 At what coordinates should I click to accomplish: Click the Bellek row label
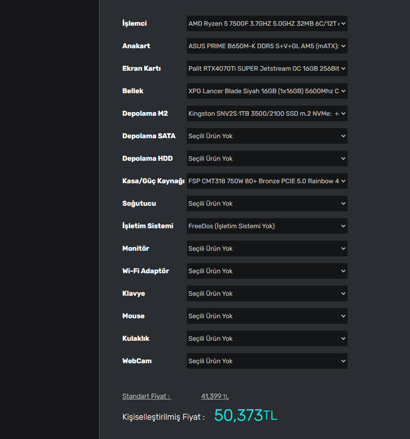click(x=133, y=91)
